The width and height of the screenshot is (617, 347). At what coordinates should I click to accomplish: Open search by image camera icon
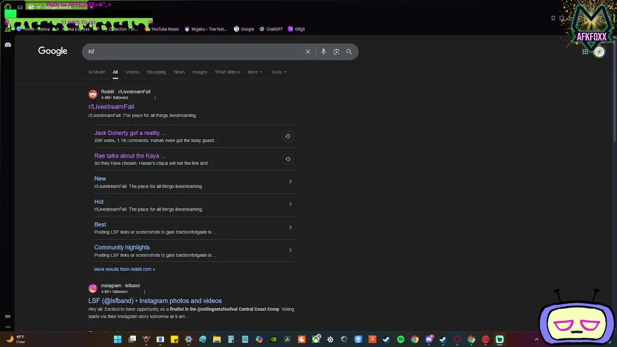pos(336,52)
